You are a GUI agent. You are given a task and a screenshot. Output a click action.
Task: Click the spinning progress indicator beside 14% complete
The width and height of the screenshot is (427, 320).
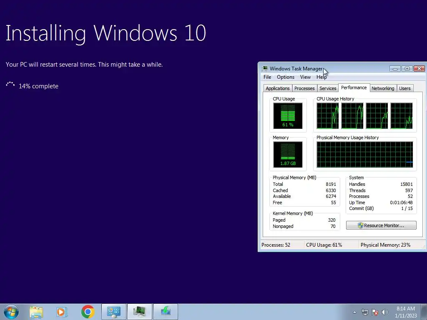click(x=10, y=85)
